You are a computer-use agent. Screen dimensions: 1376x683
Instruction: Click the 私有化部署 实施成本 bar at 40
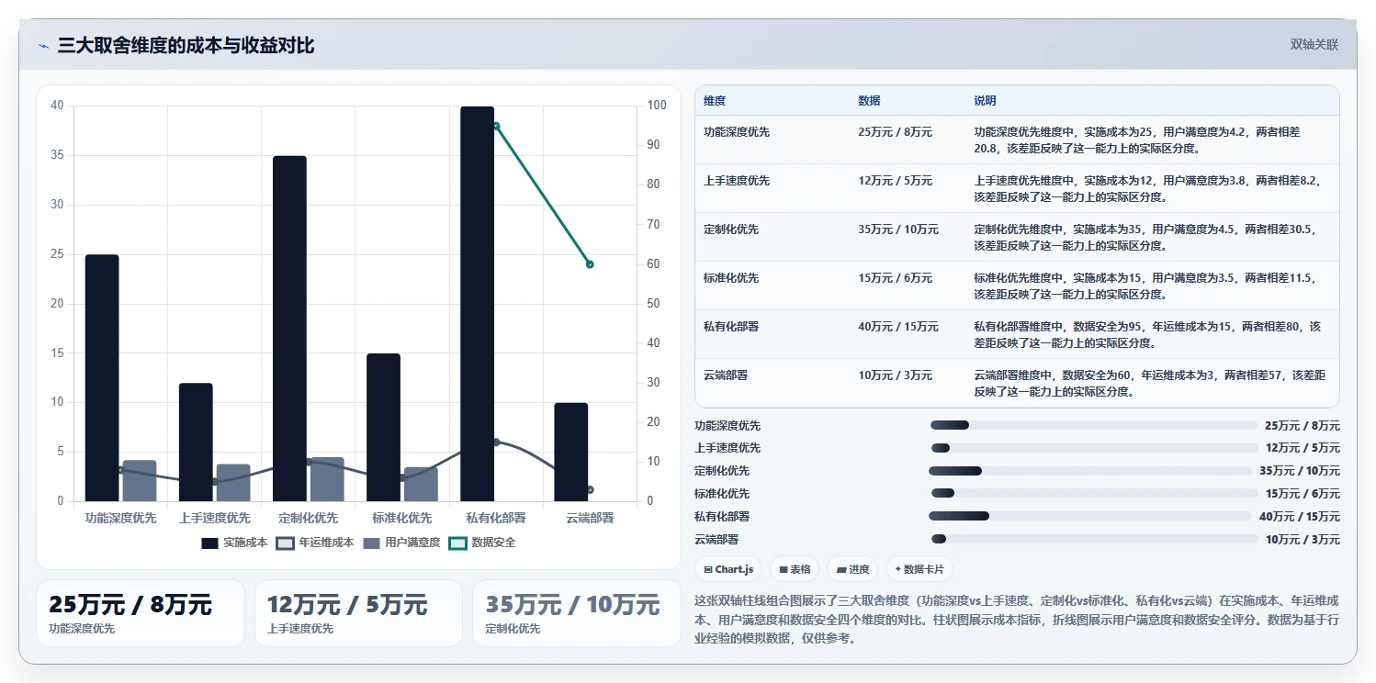pyautogui.click(x=478, y=304)
